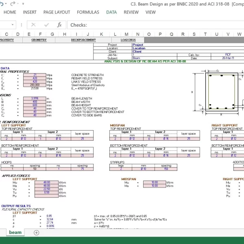Screen dimensions: 244x244
Task: Select the empty left support Pu cell
Action: 46,196
